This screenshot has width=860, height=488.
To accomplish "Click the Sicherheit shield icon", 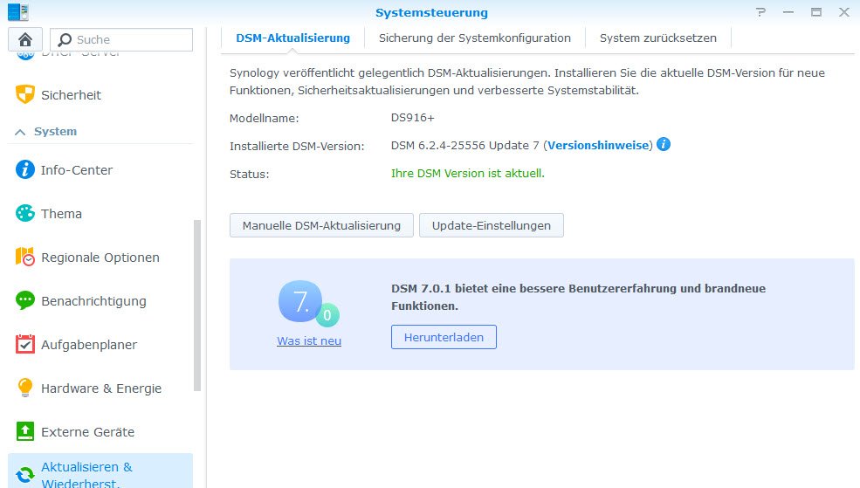I will 25,94.
